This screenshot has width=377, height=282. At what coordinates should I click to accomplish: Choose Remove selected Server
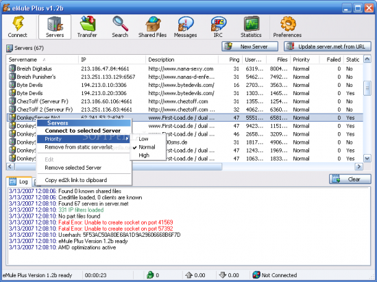click(73, 168)
